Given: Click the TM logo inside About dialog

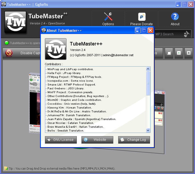Looking at the screenshot, I should (x=56, y=49).
